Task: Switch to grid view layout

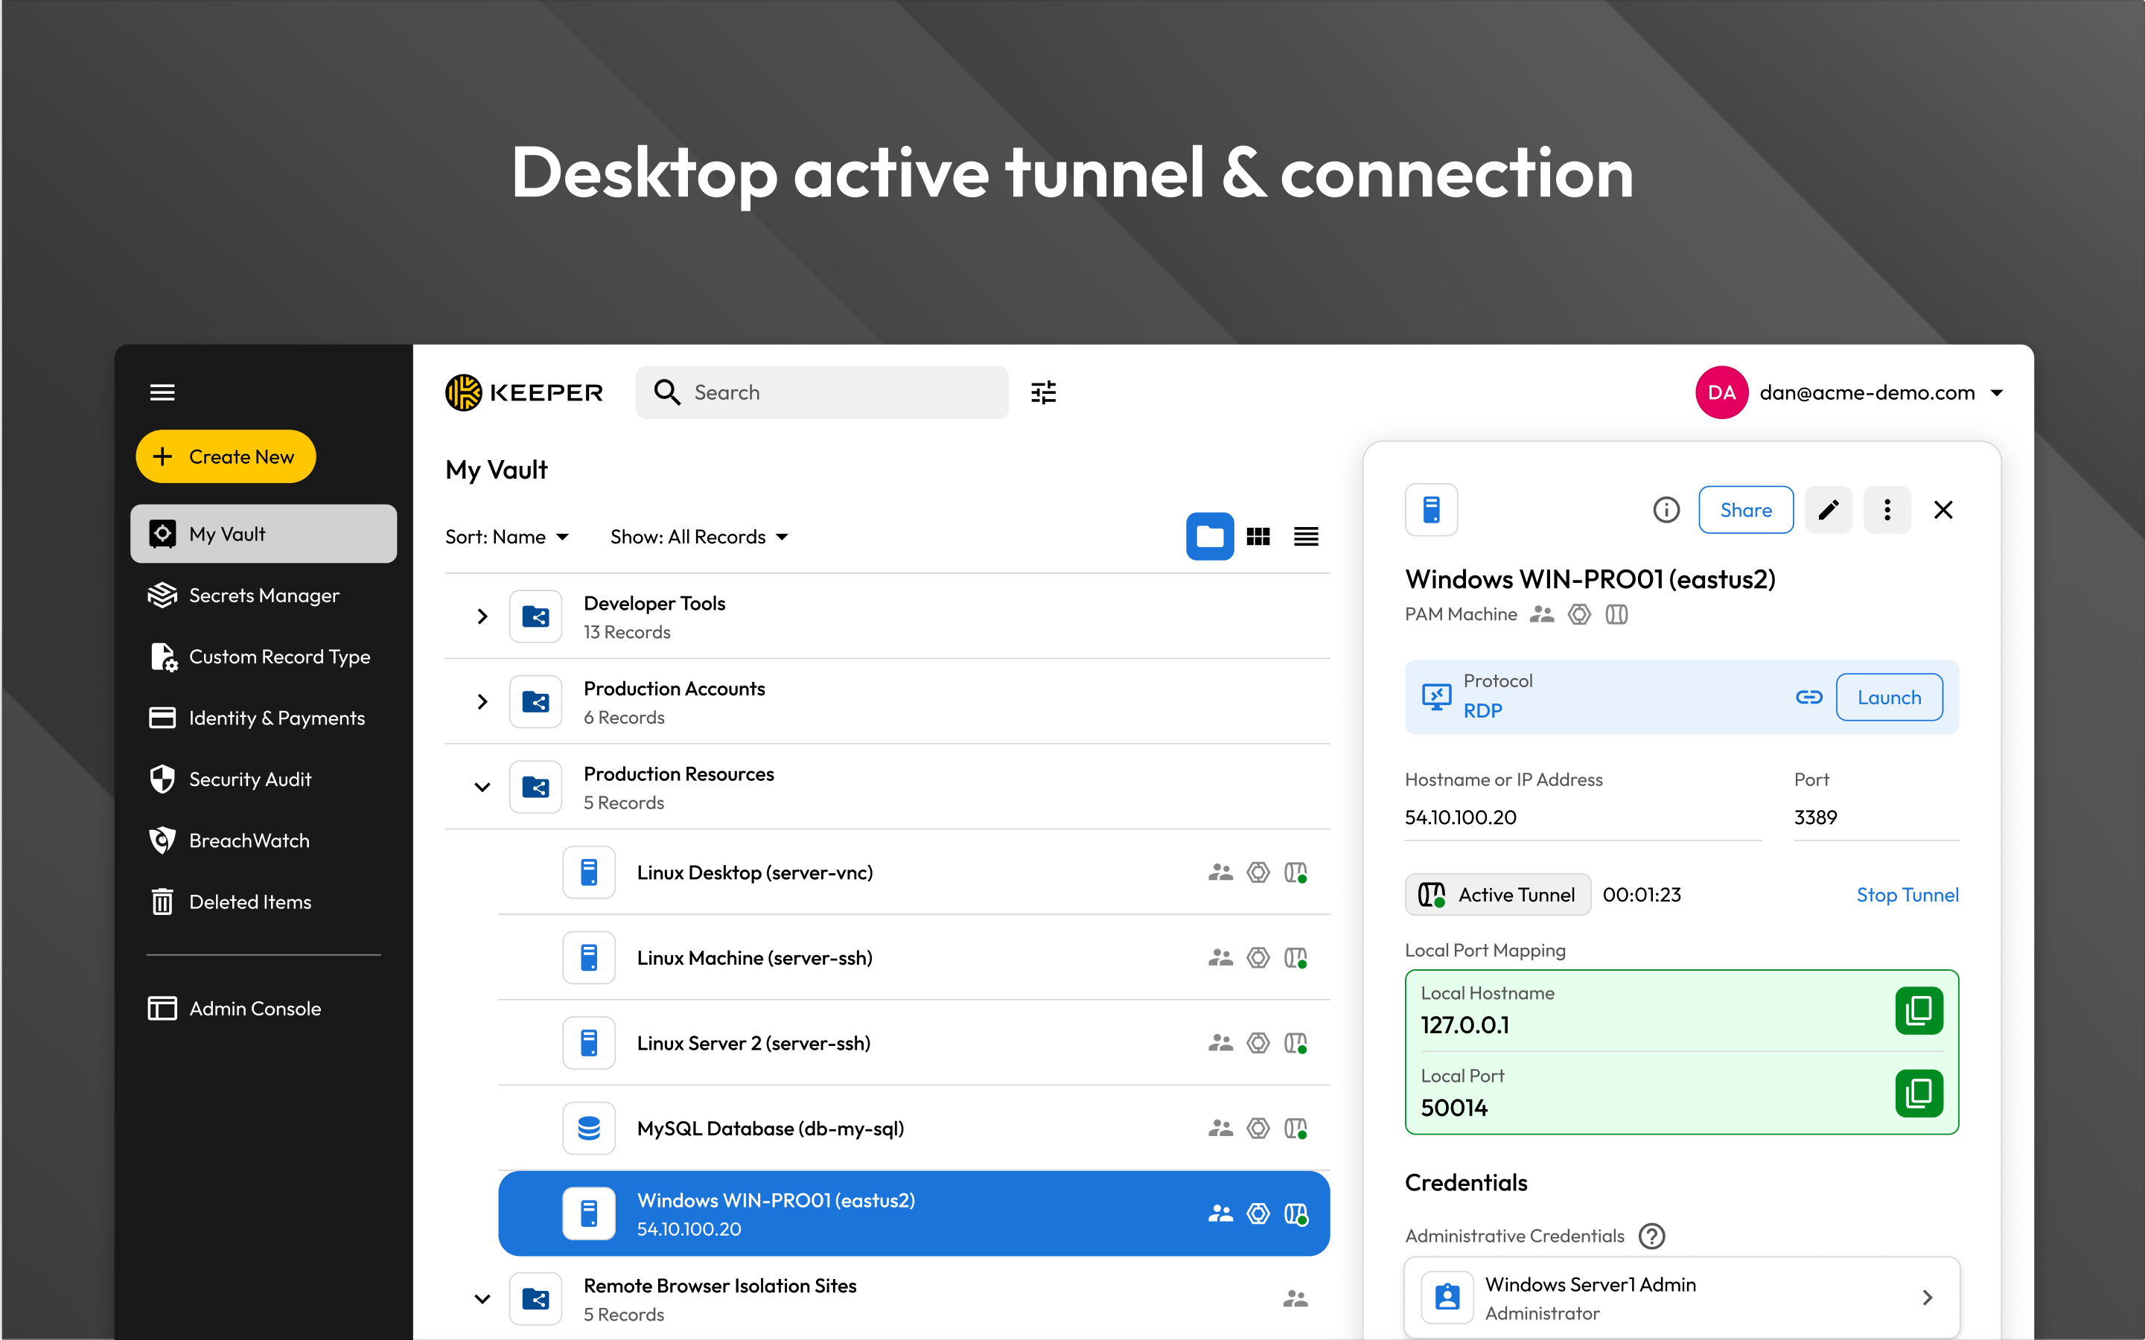Action: click(x=1258, y=536)
